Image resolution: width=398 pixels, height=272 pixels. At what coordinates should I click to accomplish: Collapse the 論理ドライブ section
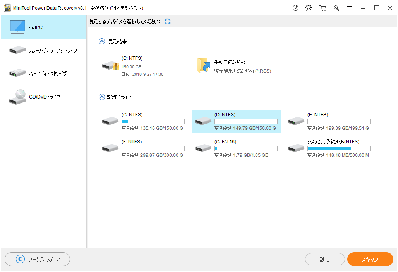tap(101, 97)
